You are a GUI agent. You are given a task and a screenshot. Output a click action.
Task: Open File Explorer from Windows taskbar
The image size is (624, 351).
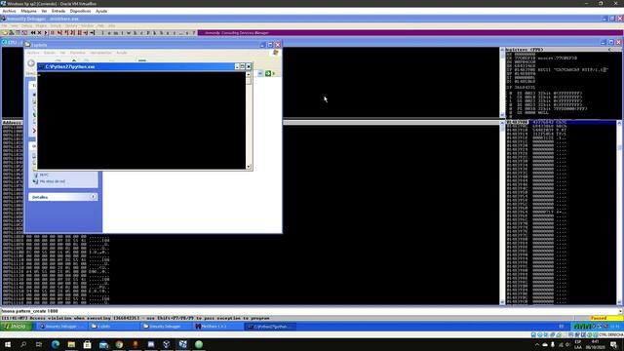(x=71, y=344)
